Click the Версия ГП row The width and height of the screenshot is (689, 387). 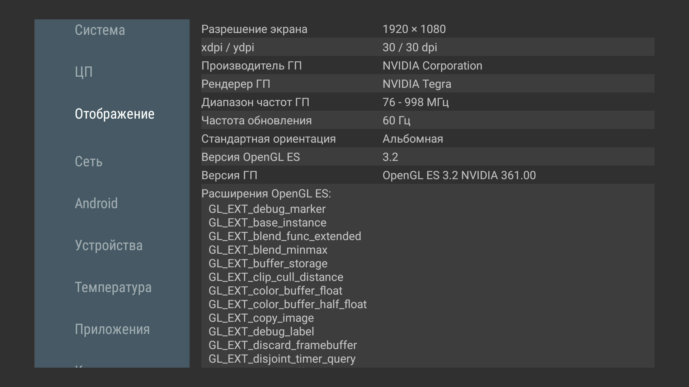coord(427,175)
